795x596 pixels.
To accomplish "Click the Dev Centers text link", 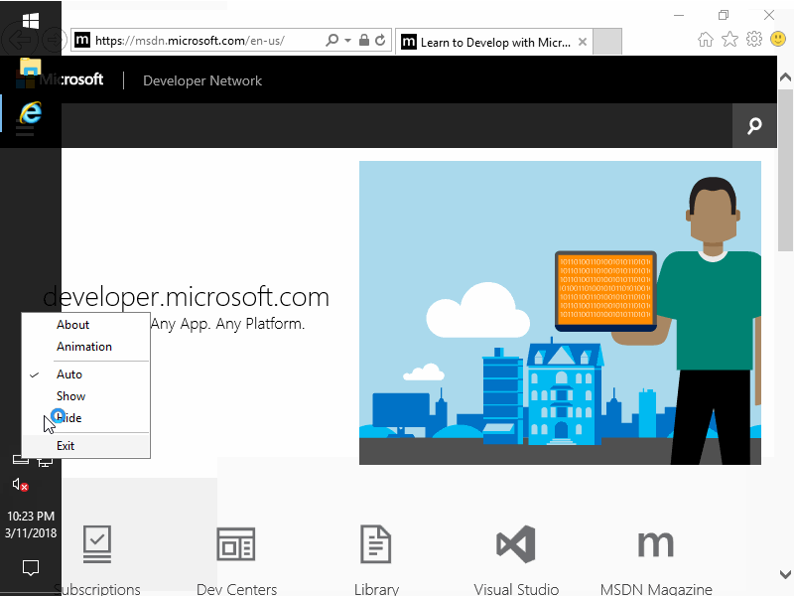I will [236, 589].
